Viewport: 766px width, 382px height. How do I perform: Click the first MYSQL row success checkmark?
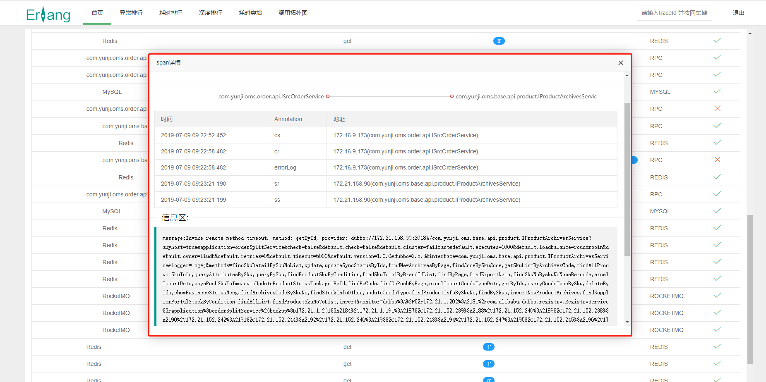[717, 91]
